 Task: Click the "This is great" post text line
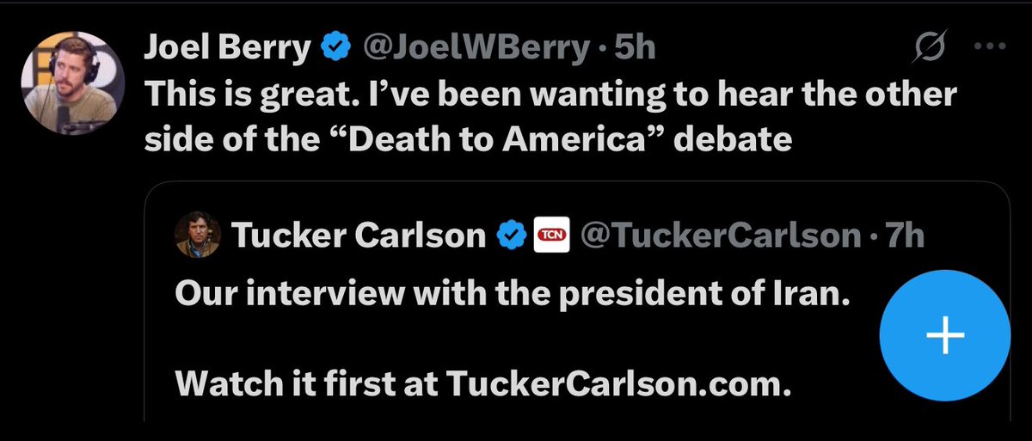coord(550,94)
